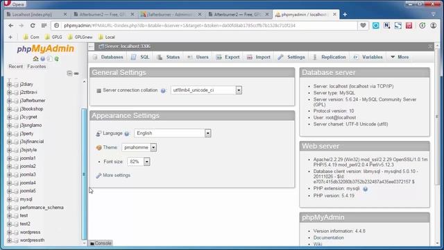Image resolution: width=444 pixels, height=250 pixels.
Task: Click the Favorites navigation link
Action: tap(37, 67)
